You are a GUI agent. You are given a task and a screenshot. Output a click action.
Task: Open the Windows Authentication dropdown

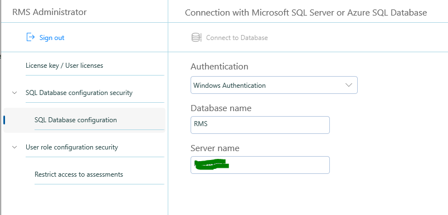coord(274,85)
